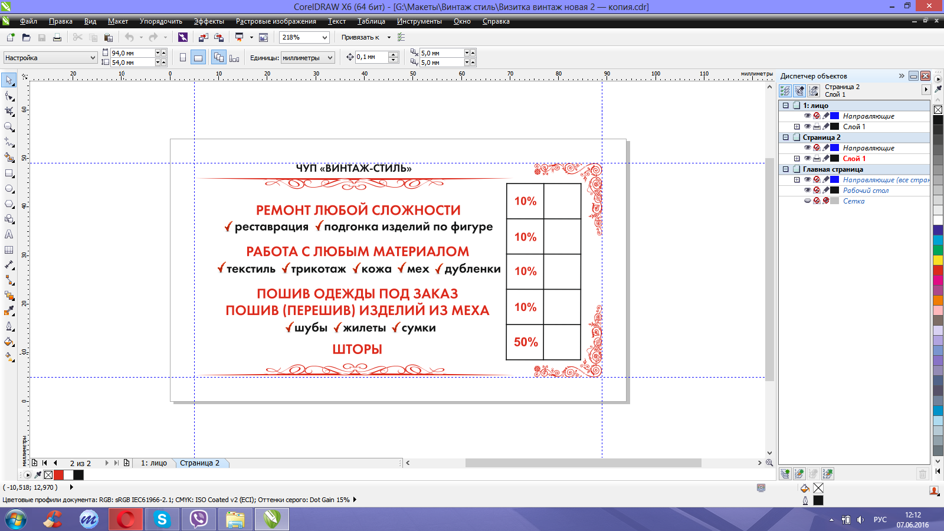Open the zoom level 218% dropdown
This screenshot has height=531, width=944.
point(324,37)
